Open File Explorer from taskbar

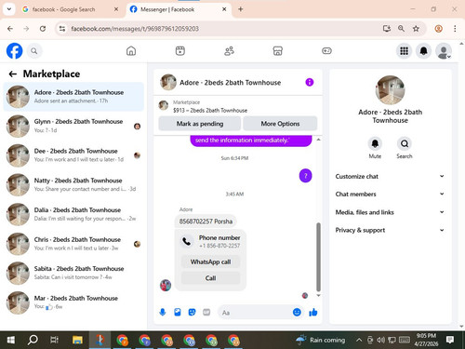tap(77, 340)
